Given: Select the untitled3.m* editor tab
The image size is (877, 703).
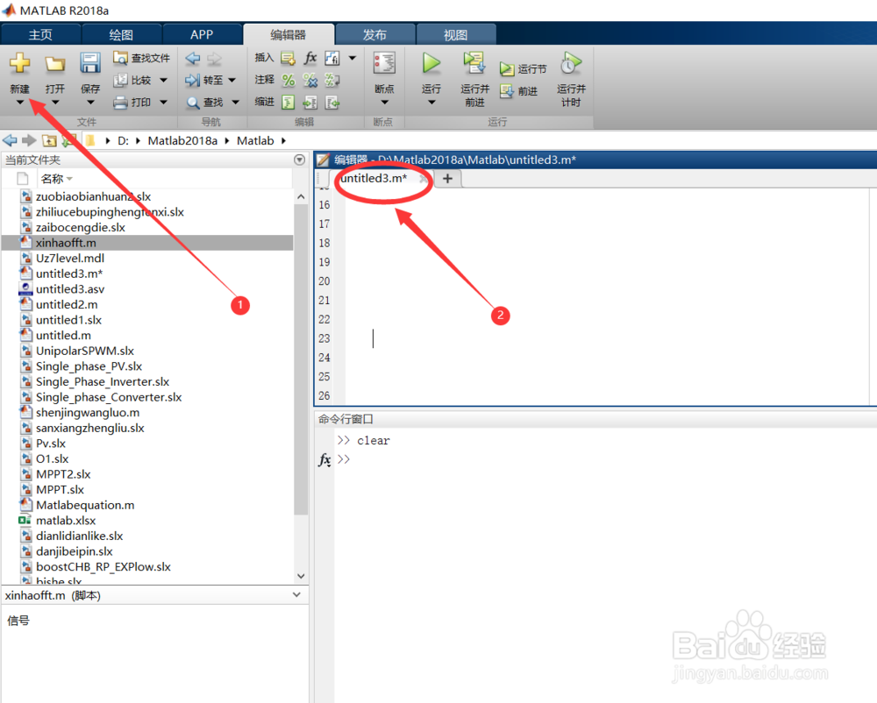Looking at the screenshot, I should point(374,178).
